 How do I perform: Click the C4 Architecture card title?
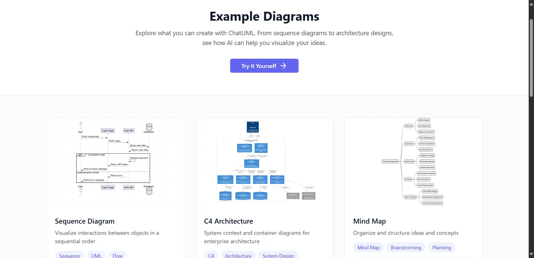tap(228, 221)
